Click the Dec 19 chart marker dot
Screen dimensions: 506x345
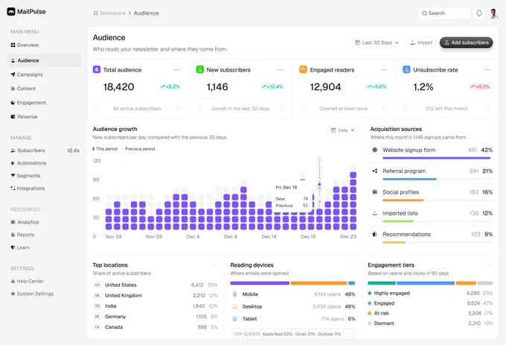click(319, 185)
